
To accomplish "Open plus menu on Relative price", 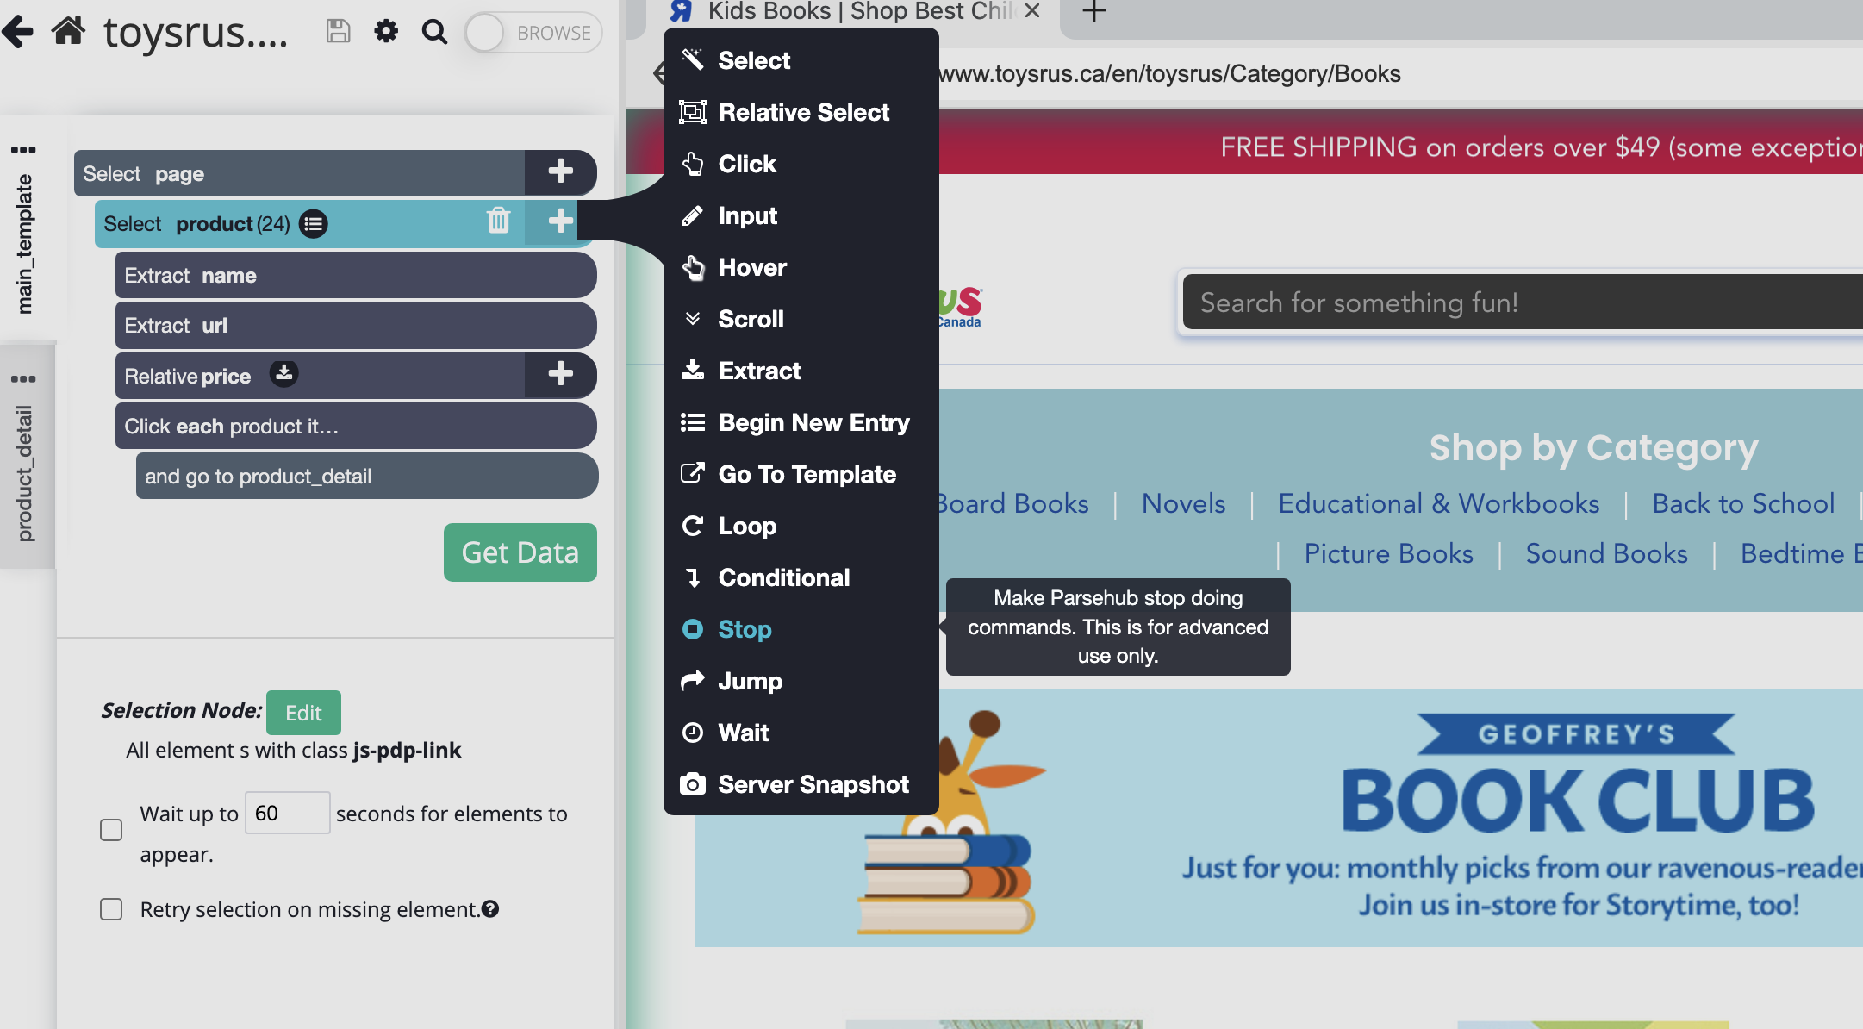I will coord(560,374).
